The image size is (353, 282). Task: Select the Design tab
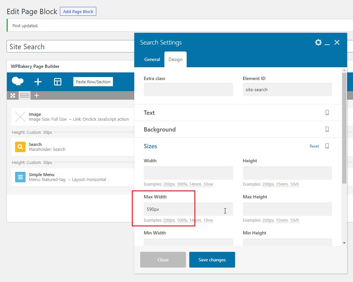pos(176,59)
